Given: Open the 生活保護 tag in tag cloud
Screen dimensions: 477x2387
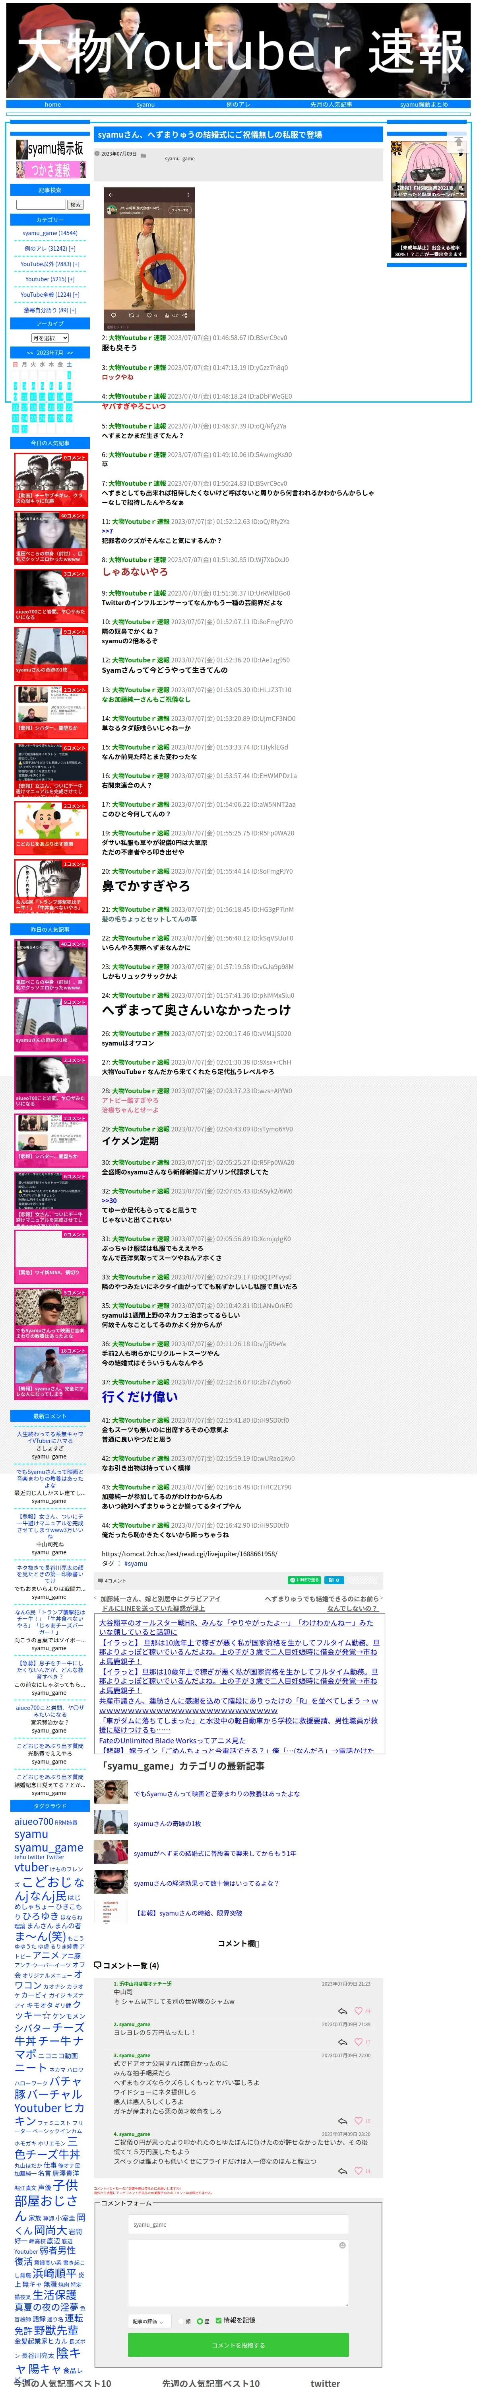Looking at the screenshot, I should (x=54, y=2294).
